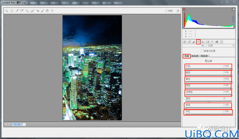Select the Zoom tool magnifier
This screenshot has height=139, width=239.
(x=6, y=10)
